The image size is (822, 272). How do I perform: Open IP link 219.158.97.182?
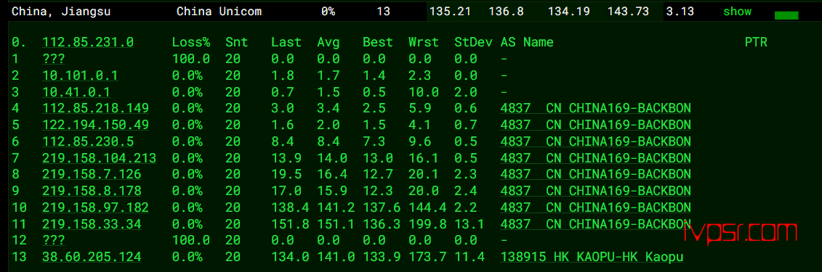click(x=95, y=207)
